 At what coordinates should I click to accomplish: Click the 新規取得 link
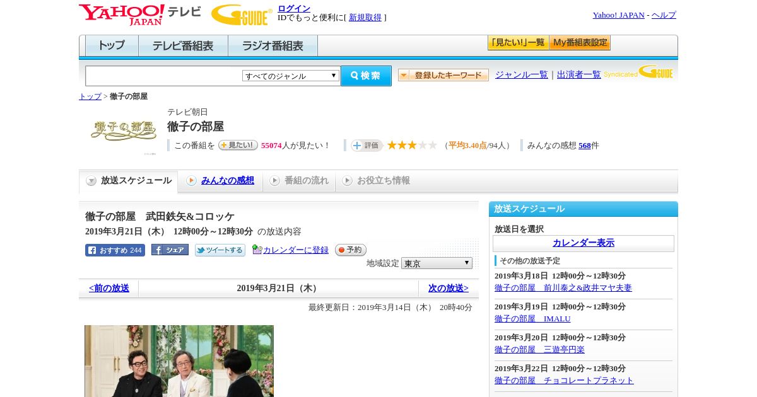point(365,18)
